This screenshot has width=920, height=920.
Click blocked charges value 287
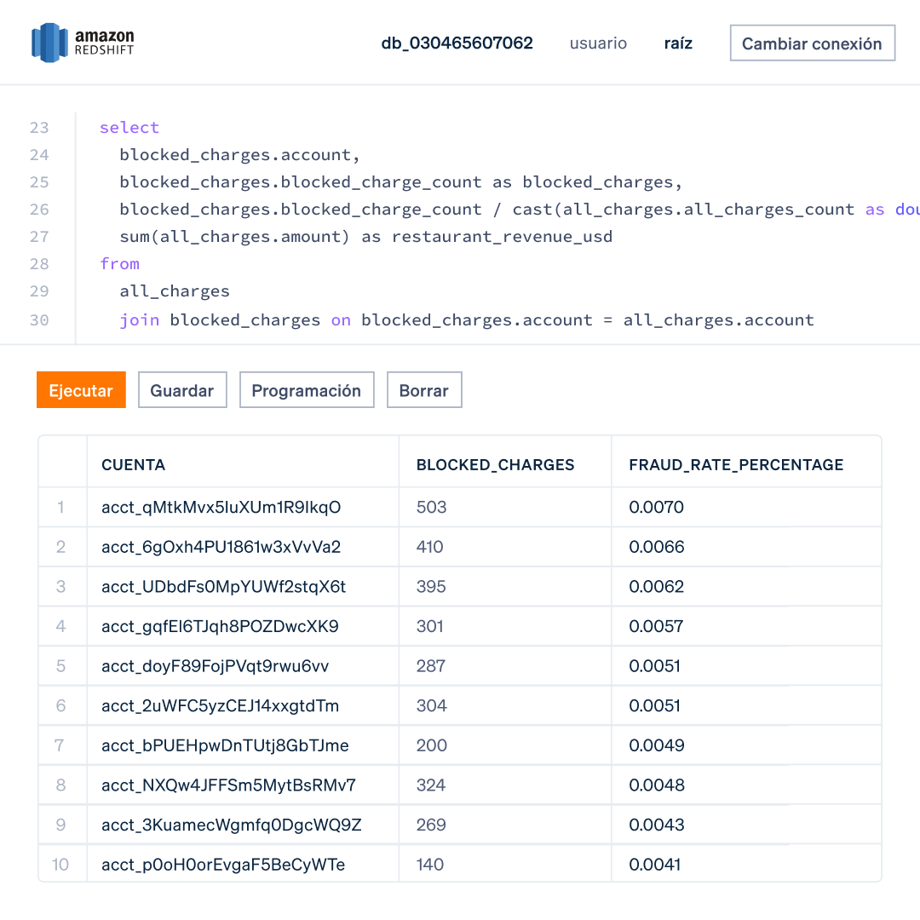coord(431,666)
